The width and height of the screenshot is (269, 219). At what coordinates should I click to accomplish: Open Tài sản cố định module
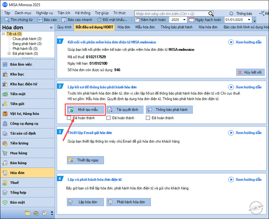tap(27, 133)
